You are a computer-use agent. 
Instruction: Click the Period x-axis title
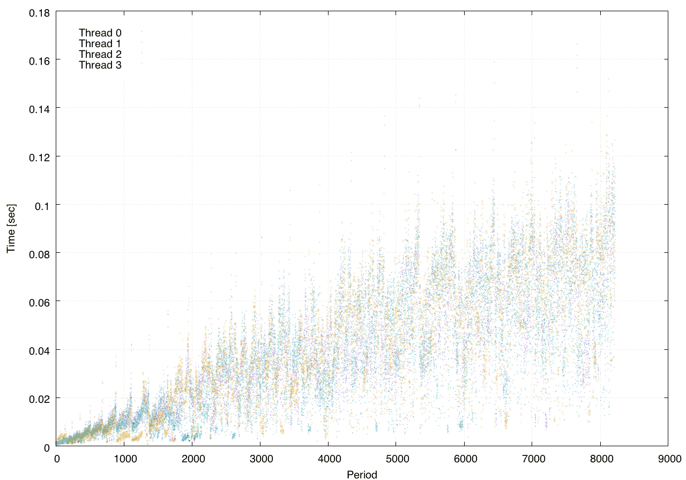click(362, 474)
